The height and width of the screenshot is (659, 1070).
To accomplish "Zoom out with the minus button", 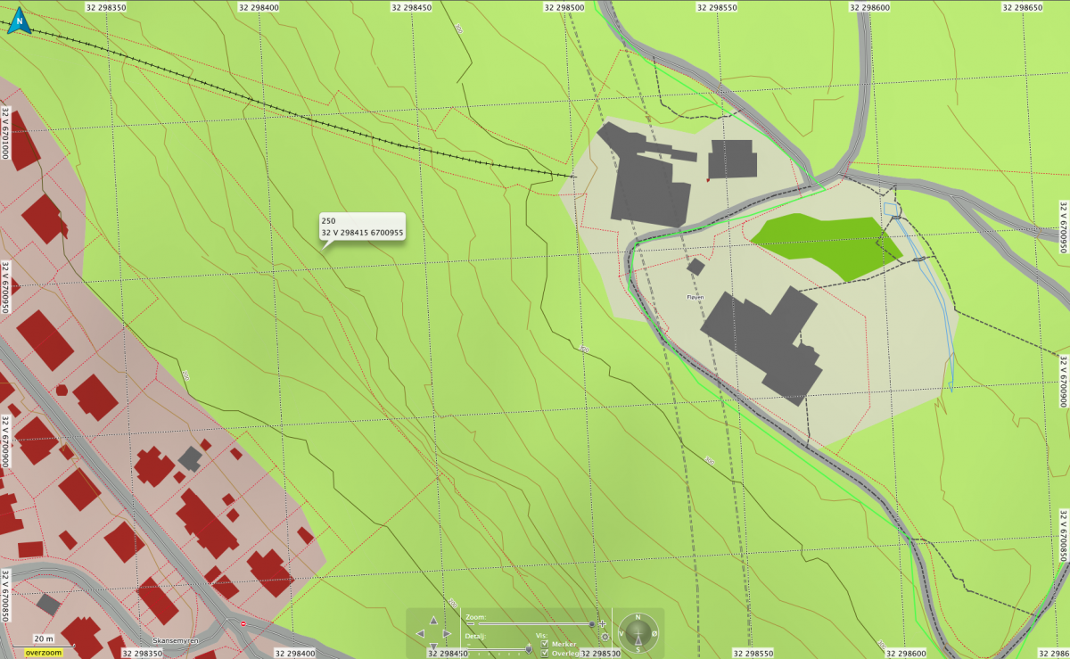I will click(x=471, y=624).
